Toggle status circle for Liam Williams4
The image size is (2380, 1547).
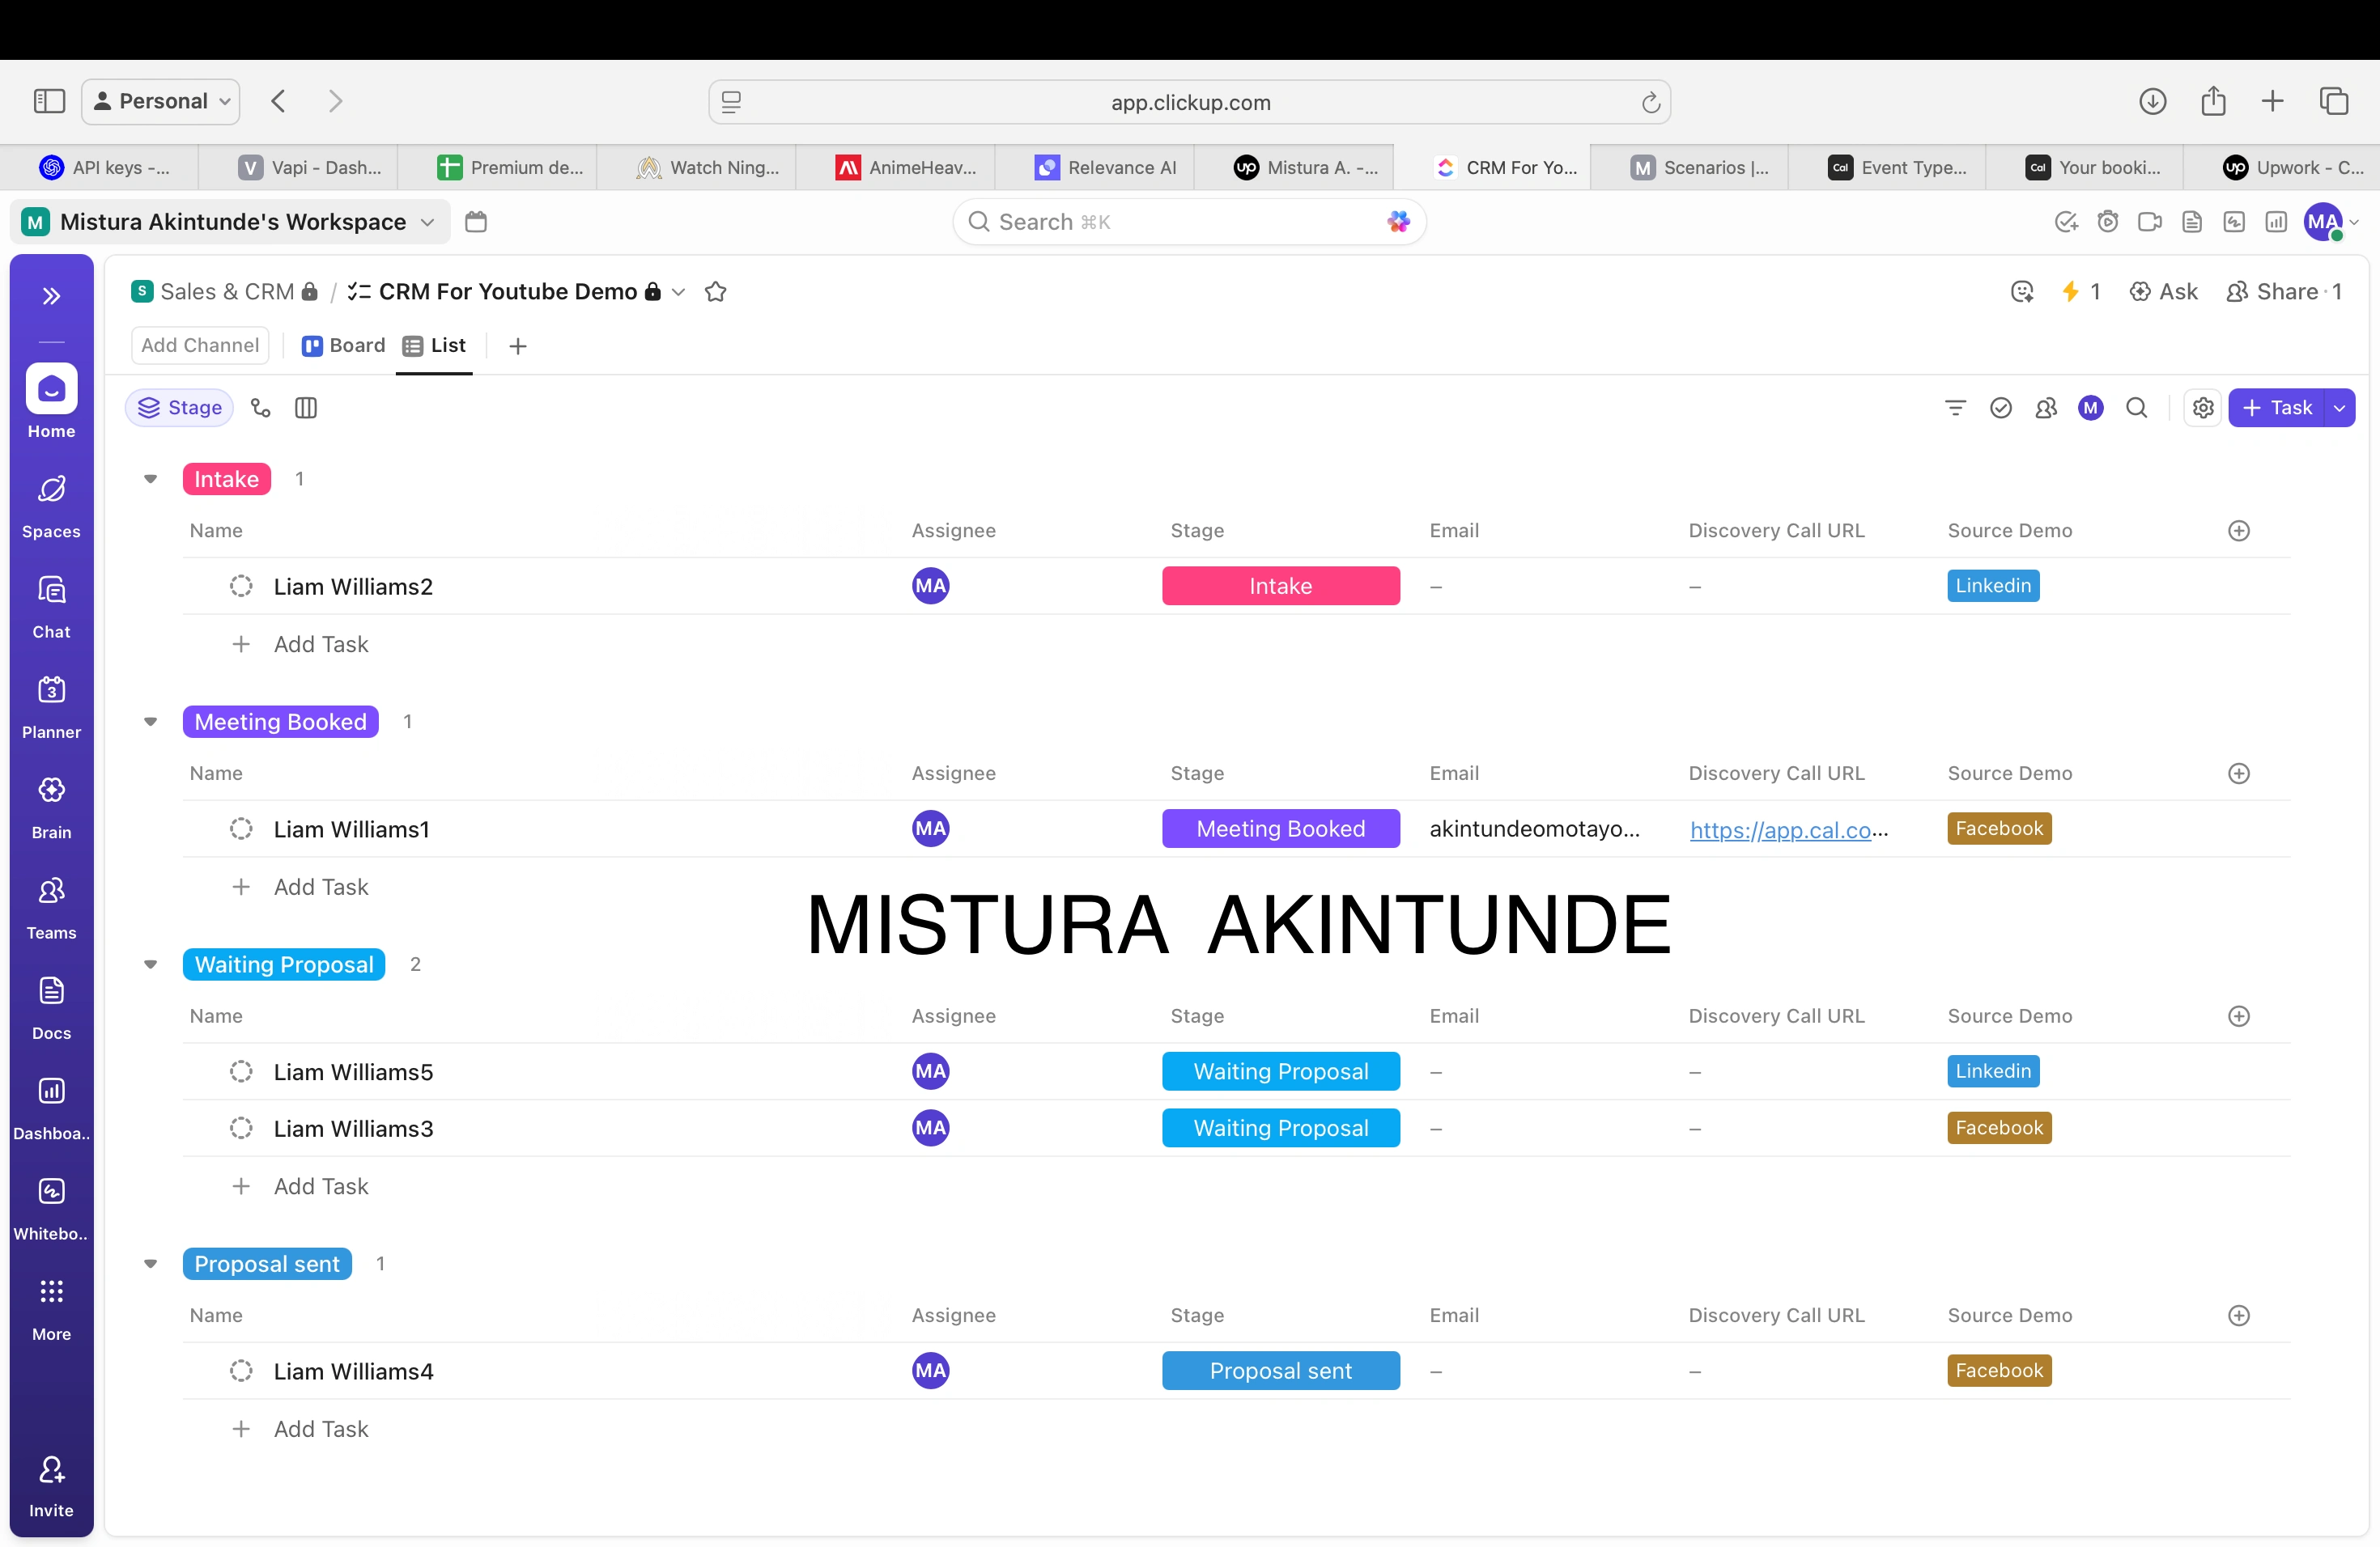click(241, 1371)
